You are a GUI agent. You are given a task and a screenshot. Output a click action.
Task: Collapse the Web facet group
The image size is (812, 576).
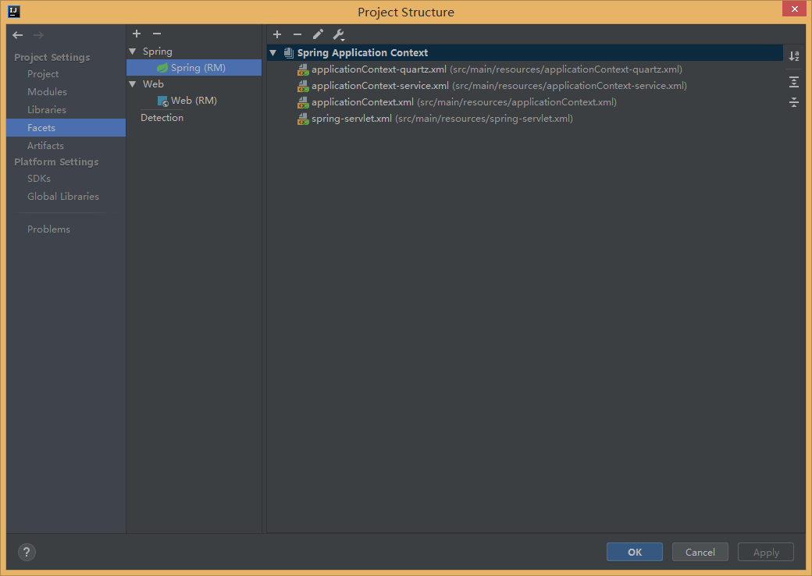pos(133,84)
